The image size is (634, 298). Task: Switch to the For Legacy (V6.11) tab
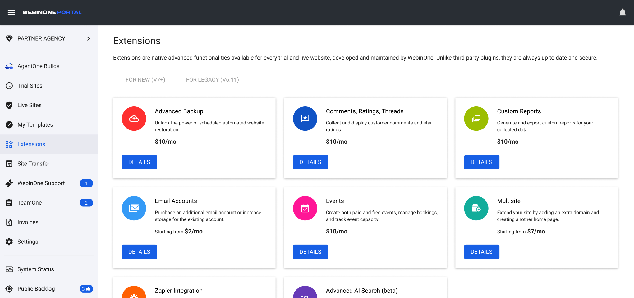pyautogui.click(x=213, y=80)
